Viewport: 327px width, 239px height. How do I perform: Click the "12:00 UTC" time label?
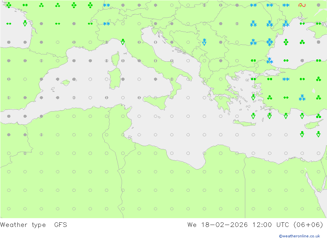click(271, 225)
